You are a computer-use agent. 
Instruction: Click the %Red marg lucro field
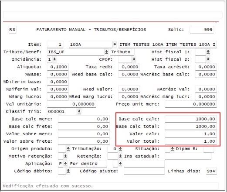(x=129, y=96)
